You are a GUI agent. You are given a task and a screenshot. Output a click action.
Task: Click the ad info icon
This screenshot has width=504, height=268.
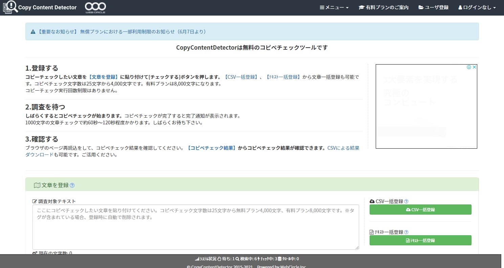pyautogui.click(x=469, y=67)
